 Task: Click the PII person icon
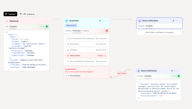tap(68, 39)
